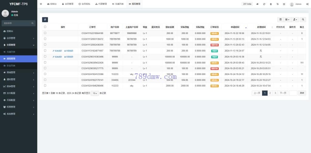Open the rows-per-page dropdown showing 10

click(94, 93)
